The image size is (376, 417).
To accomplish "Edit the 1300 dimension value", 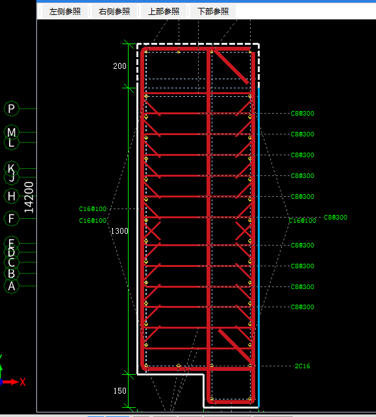I will tap(119, 231).
